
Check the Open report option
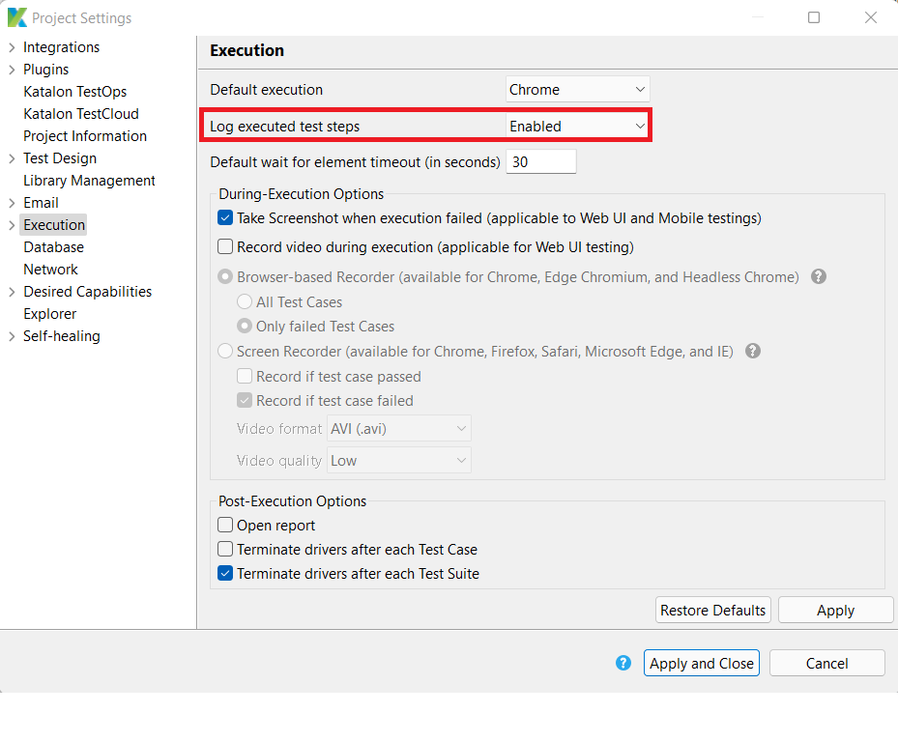click(x=225, y=526)
